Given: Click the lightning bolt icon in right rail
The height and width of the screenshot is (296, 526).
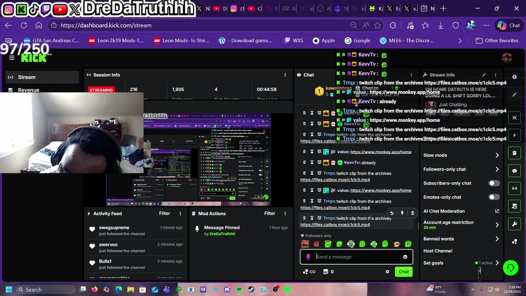Looking at the screenshot, I should click(x=514, y=135).
